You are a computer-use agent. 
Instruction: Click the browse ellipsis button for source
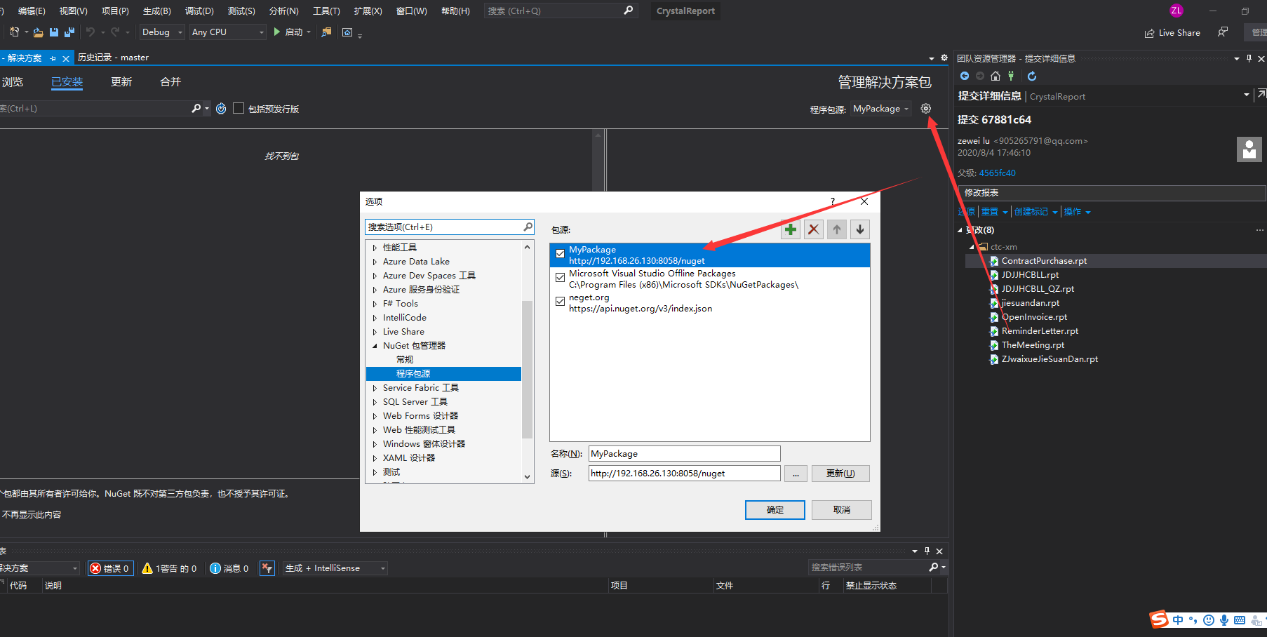pyautogui.click(x=796, y=474)
